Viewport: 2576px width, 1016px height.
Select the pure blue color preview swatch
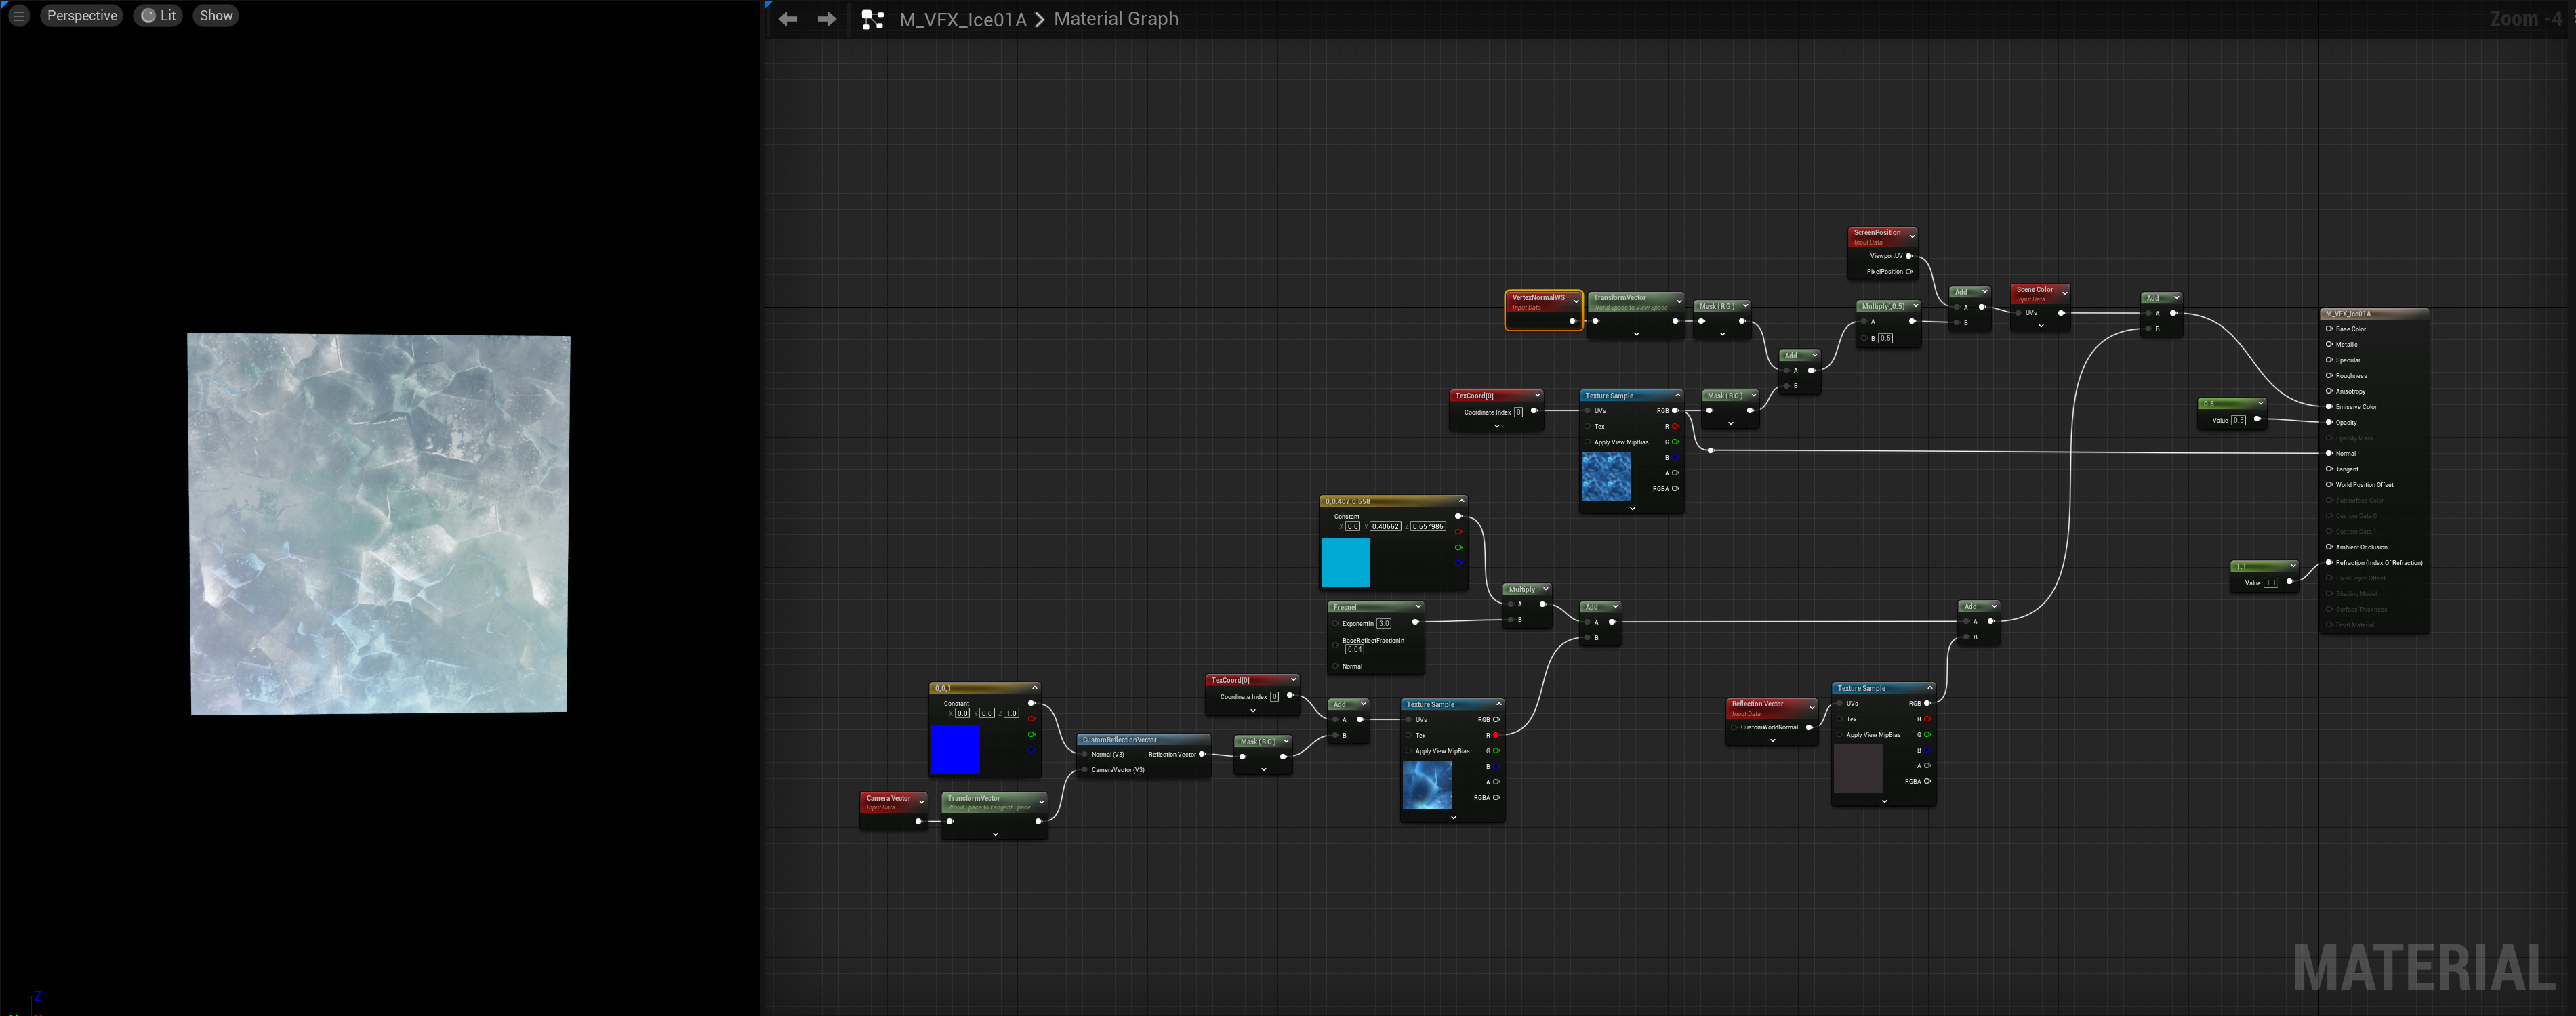click(x=955, y=749)
